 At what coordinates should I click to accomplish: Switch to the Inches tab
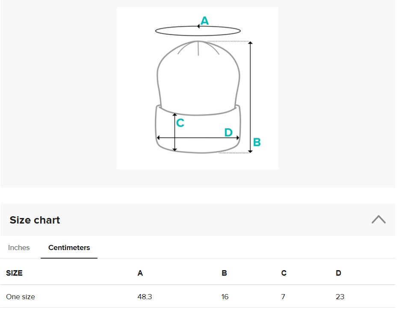(19, 248)
